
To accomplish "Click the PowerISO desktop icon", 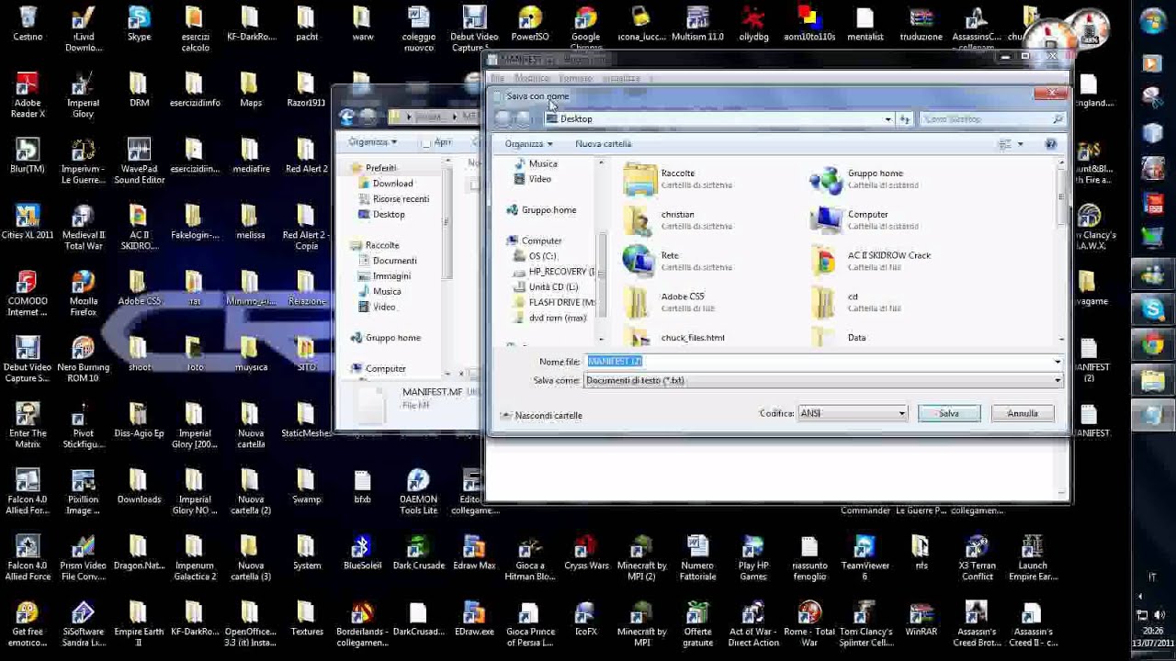I will (x=530, y=25).
